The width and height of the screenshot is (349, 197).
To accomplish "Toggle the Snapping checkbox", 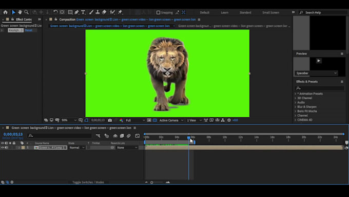I will tap(158, 12).
